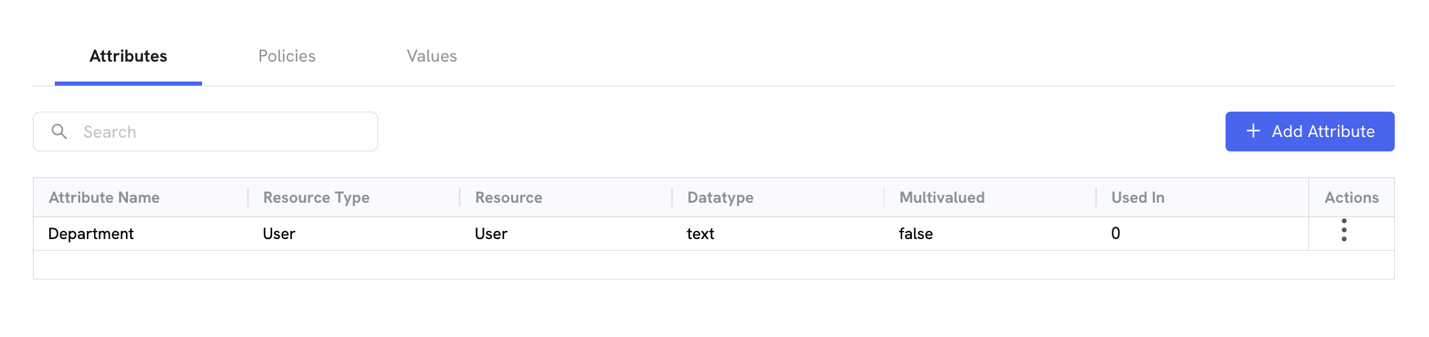Viewport: 1429px width, 337px height.
Task: Click the magnifying glass search icon
Action: 60,132
